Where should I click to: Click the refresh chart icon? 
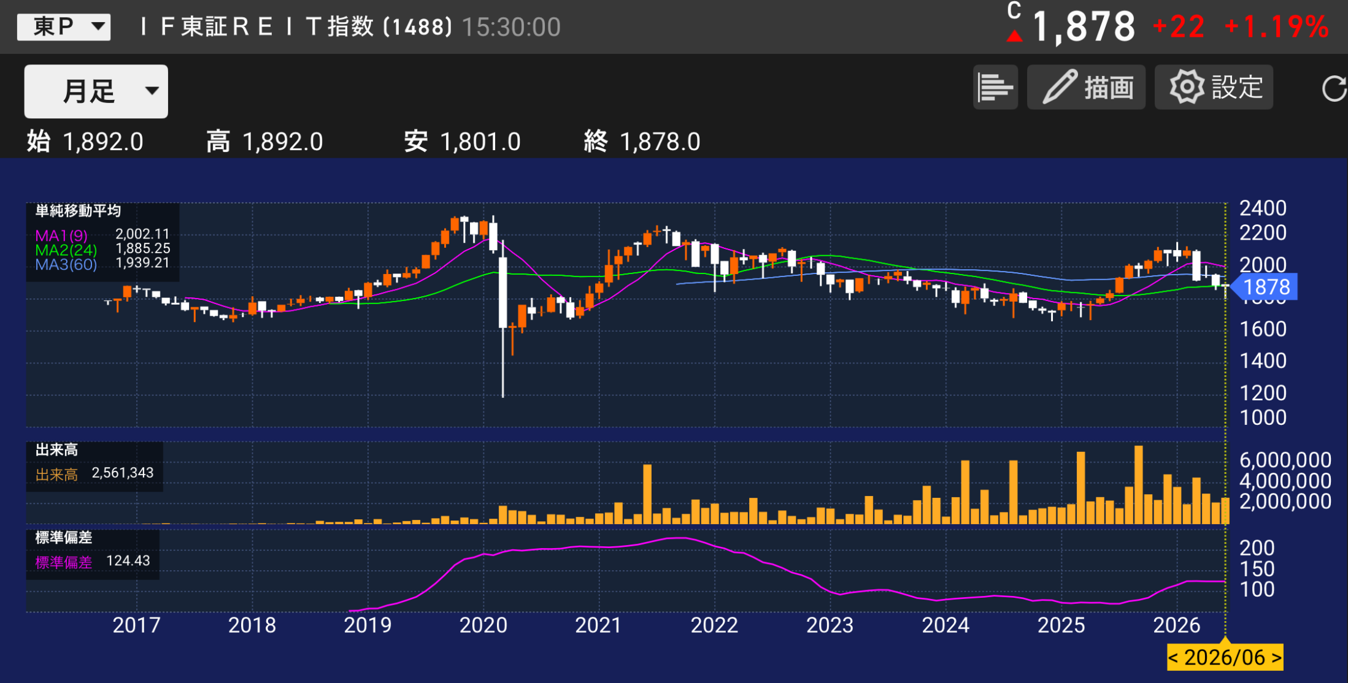pyautogui.click(x=1334, y=88)
